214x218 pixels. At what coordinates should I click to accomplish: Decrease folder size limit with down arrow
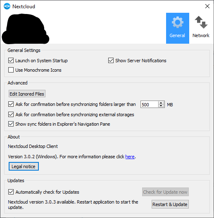[161, 106]
